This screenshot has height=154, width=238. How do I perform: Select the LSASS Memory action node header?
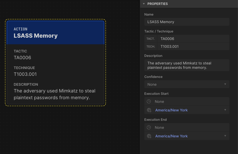[55, 33]
